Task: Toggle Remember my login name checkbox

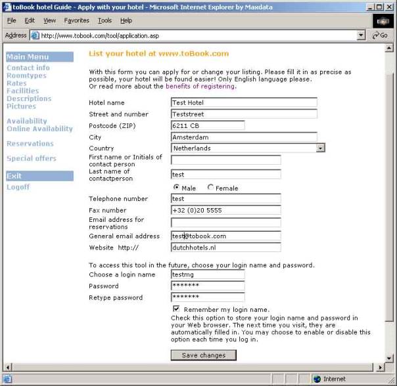Action: (x=176, y=309)
